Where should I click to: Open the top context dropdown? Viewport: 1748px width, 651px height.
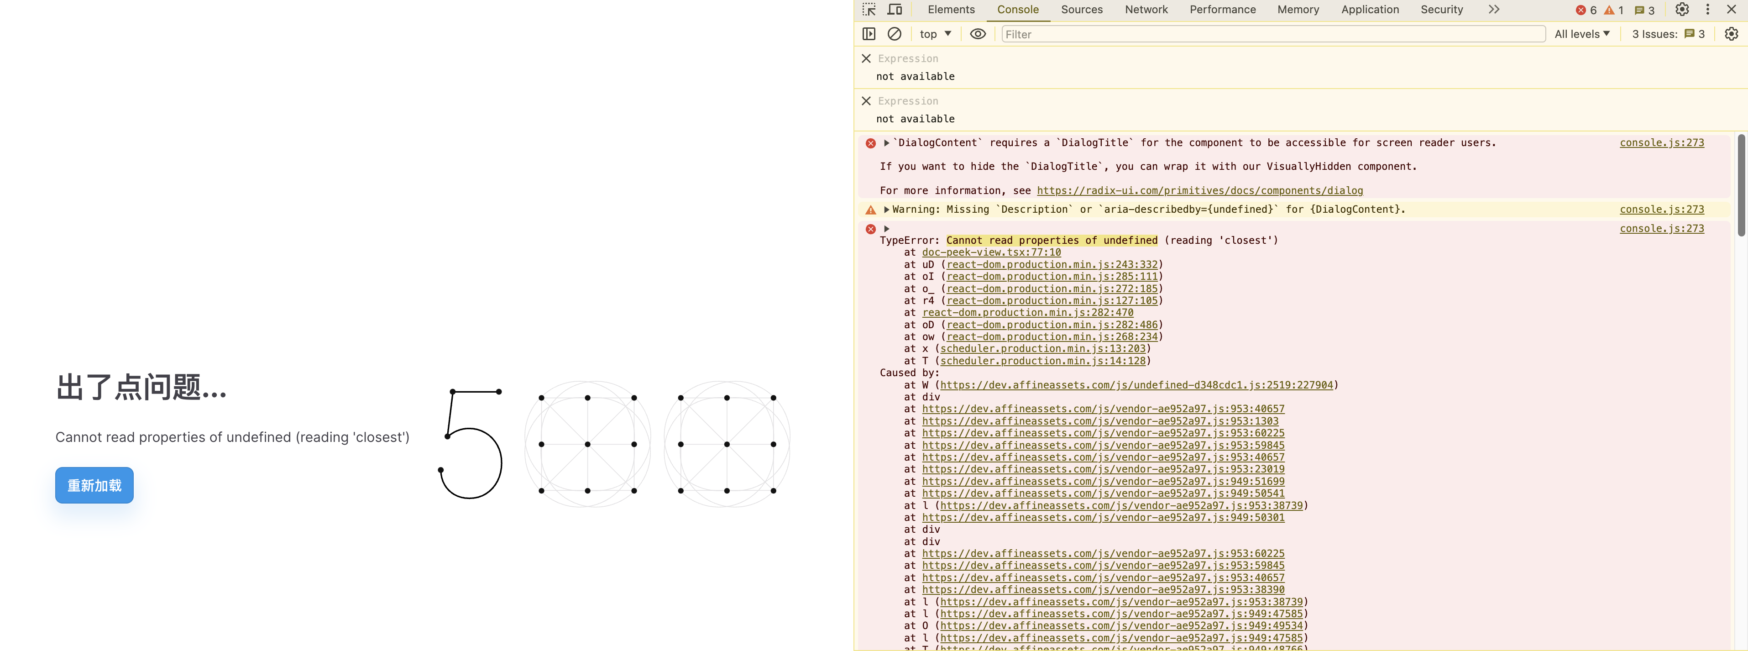pos(935,34)
